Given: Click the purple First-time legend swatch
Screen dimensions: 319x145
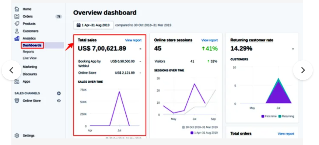Looking at the screenshot, I should tap(263, 116).
